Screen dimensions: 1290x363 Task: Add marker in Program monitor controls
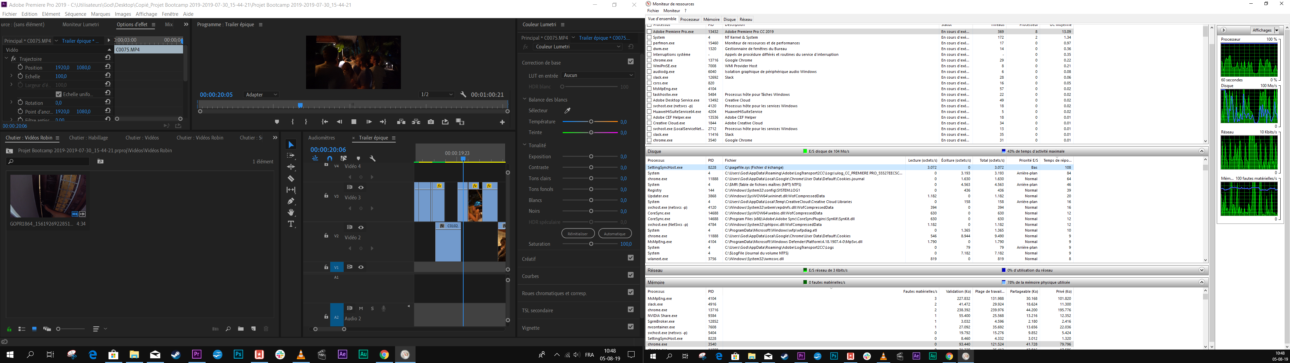tap(277, 122)
